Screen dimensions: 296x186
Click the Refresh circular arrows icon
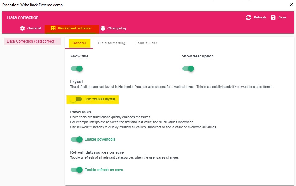(248, 17)
